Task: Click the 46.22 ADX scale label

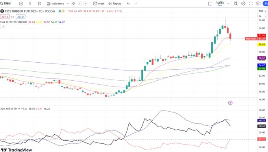Action: [261, 121]
